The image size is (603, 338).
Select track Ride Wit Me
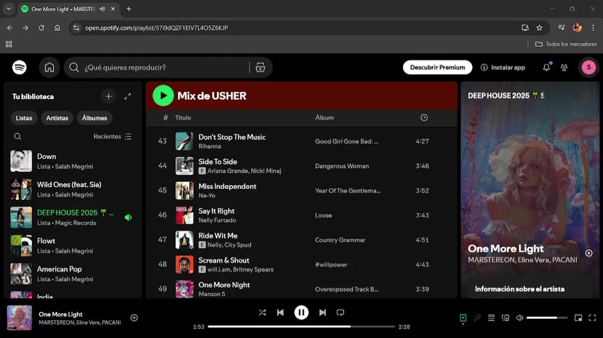pyautogui.click(x=301, y=240)
